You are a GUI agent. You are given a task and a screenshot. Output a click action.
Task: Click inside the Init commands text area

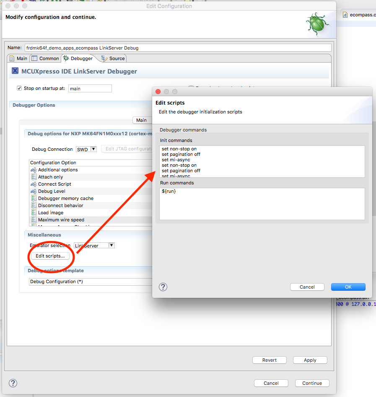click(x=262, y=162)
